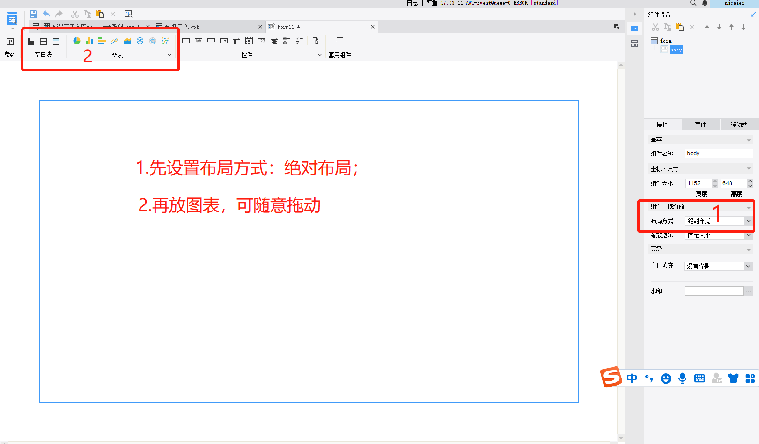Image resolution: width=759 pixels, height=444 pixels.
Task: Click Move down arrow in component panel
Action: [x=744, y=27]
